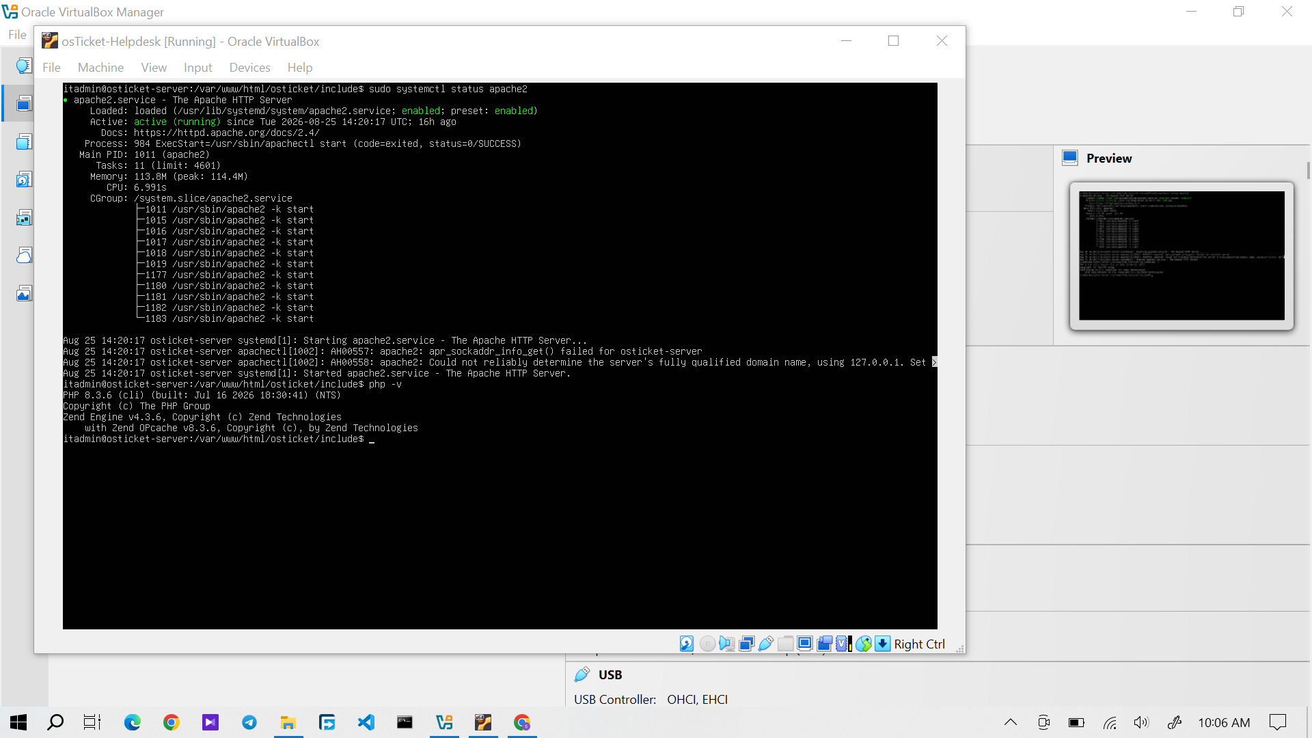This screenshot has height=738, width=1312.
Task: Open the Welcome home tool in Manager sidebar
Action: coord(24,66)
